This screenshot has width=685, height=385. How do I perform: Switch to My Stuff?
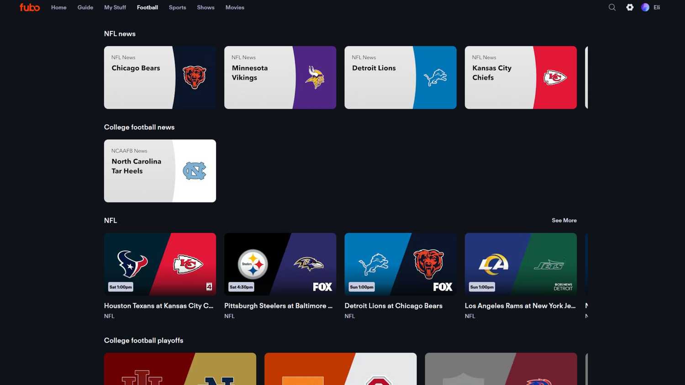click(x=115, y=7)
